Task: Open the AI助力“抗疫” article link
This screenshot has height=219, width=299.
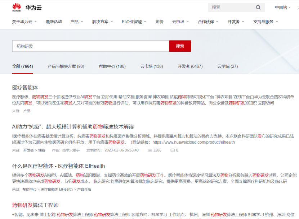Action: [x=73, y=127]
